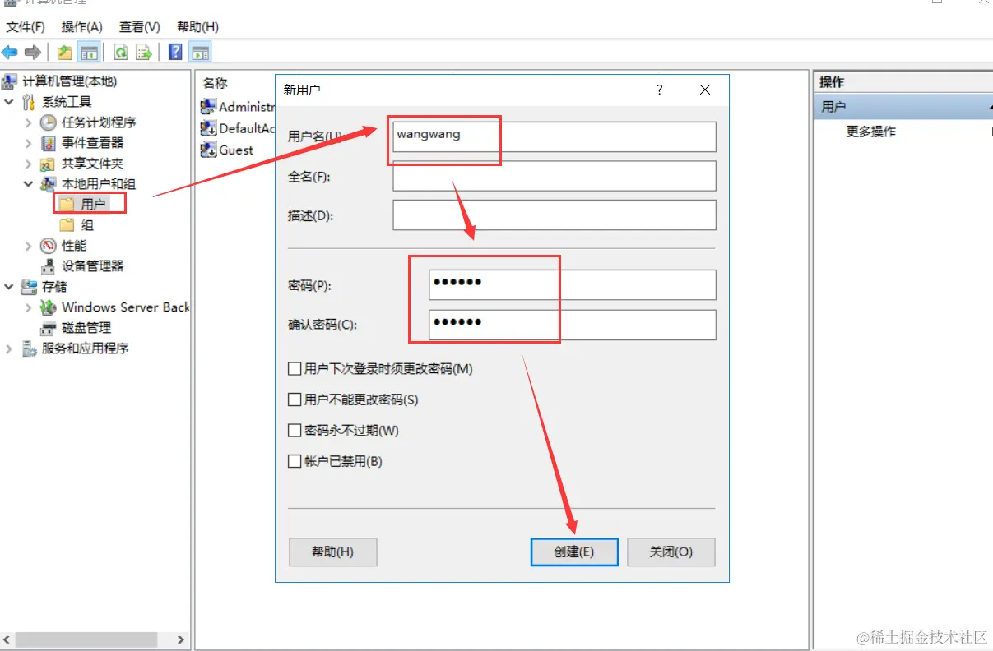Toggle the action pane toolbar icon

click(x=199, y=53)
